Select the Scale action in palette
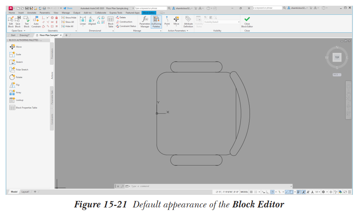Image resolution: width=357 pixels, height=212 pixels. coord(15,54)
